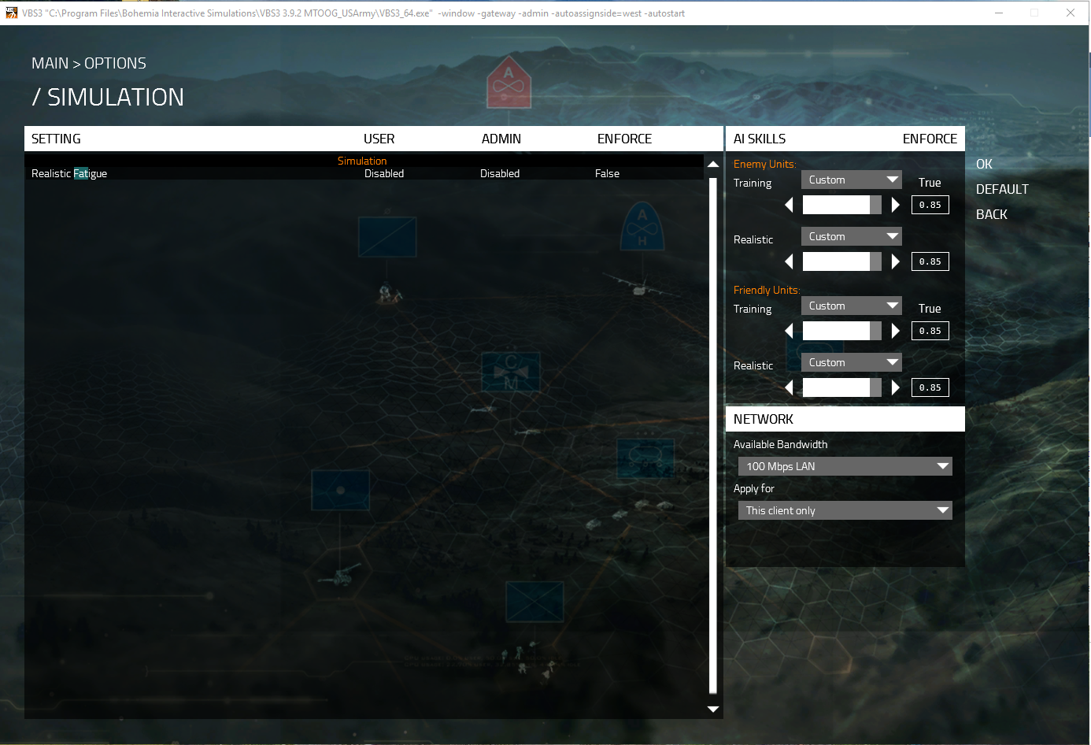Image resolution: width=1091 pixels, height=745 pixels.
Task: Close the VBS3 window
Action: [1071, 13]
